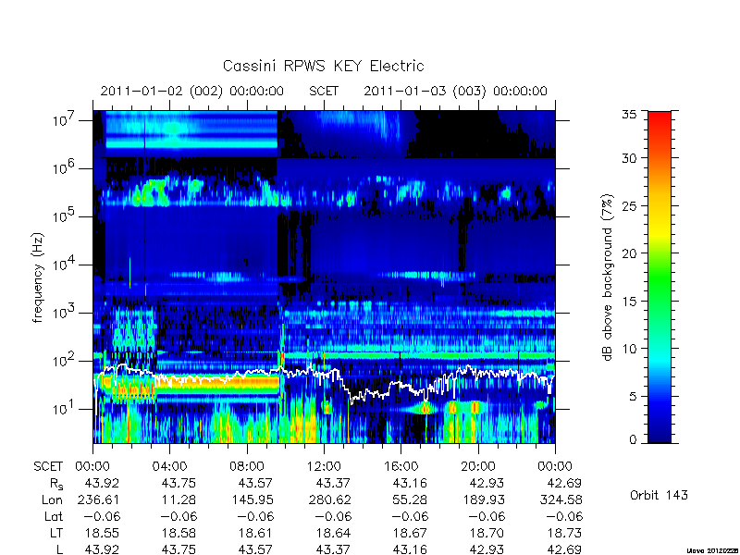Click the frequency tick label for 10 to the 1

click(x=65, y=408)
